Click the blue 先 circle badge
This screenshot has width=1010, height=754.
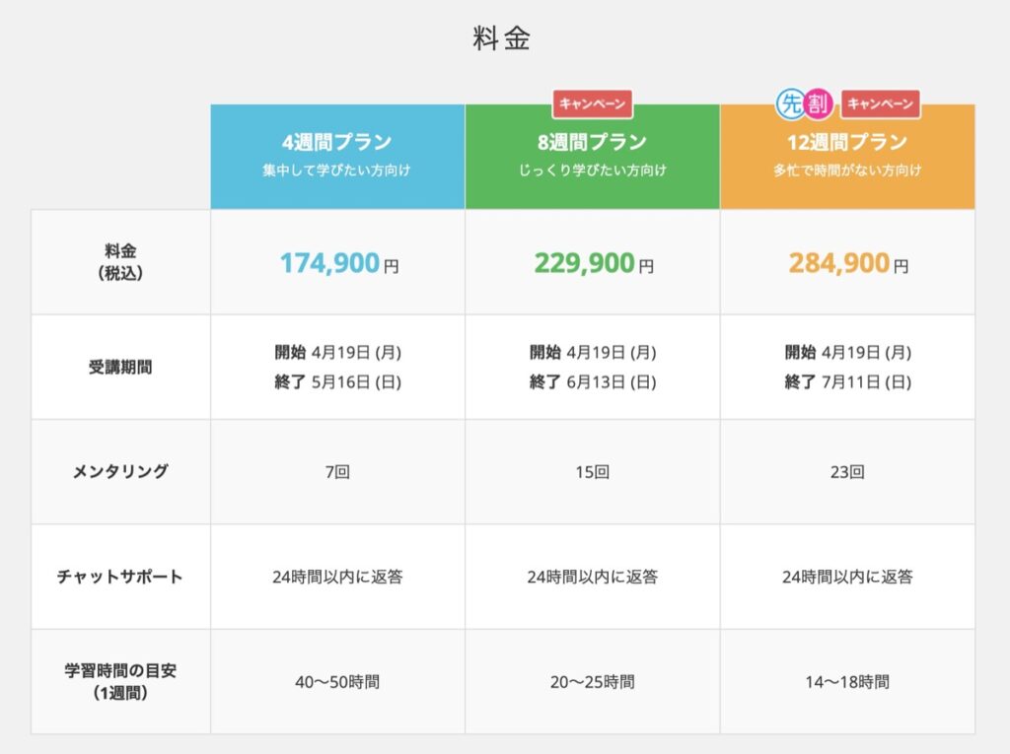790,103
